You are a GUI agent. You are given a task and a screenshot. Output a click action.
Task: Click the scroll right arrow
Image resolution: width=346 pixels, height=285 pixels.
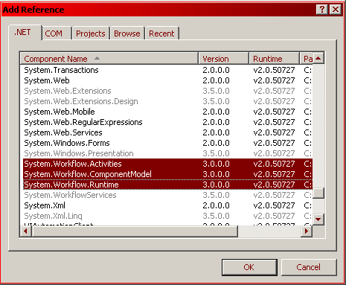pos(307,231)
